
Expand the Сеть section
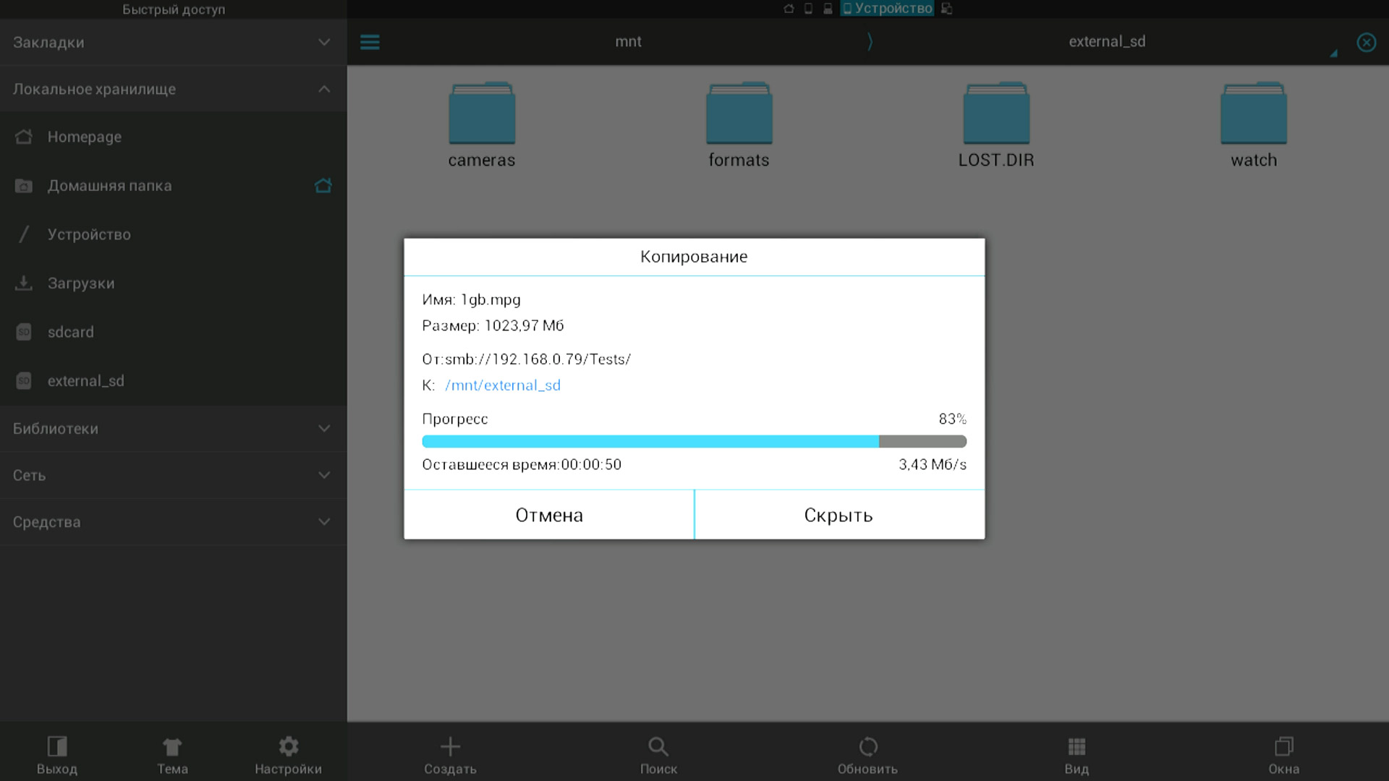point(324,475)
